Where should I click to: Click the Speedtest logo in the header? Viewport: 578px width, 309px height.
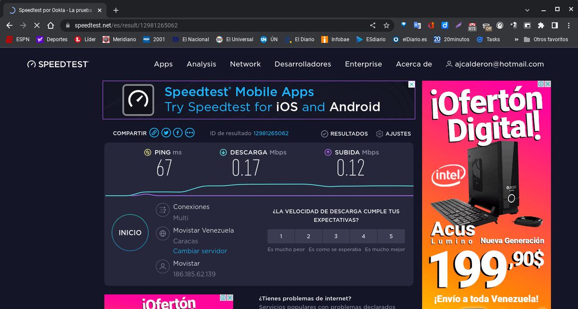coord(57,64)
